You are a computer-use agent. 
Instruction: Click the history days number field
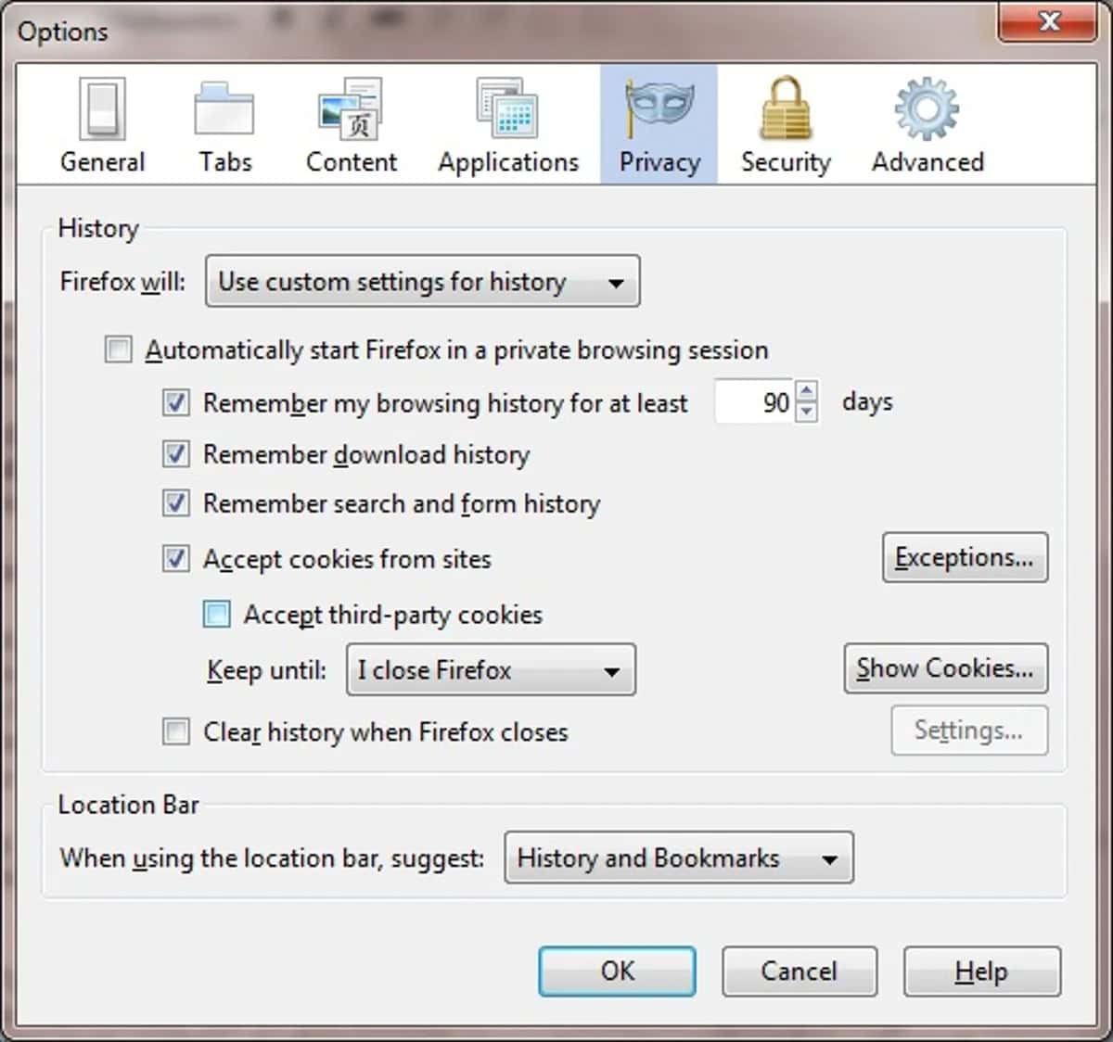click(x=754, y=402)
